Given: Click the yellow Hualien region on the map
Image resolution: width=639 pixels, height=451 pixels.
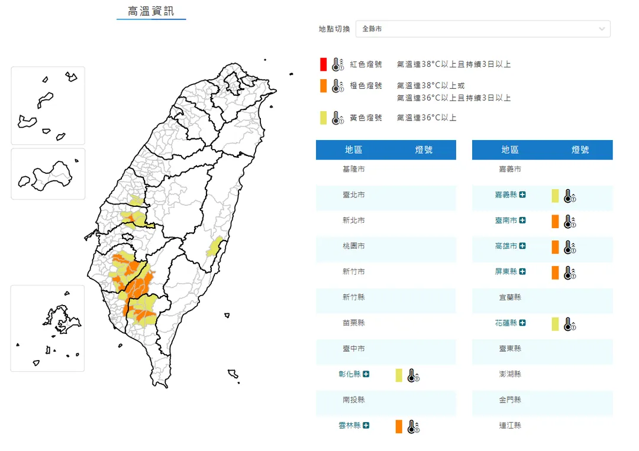Looking at the screenshot, I should [x=214, y=246].
